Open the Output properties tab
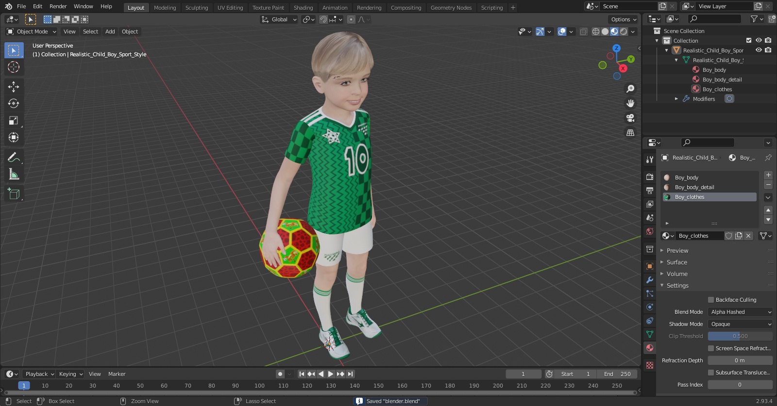The image size is (777, 406). [x=649, y=191]
